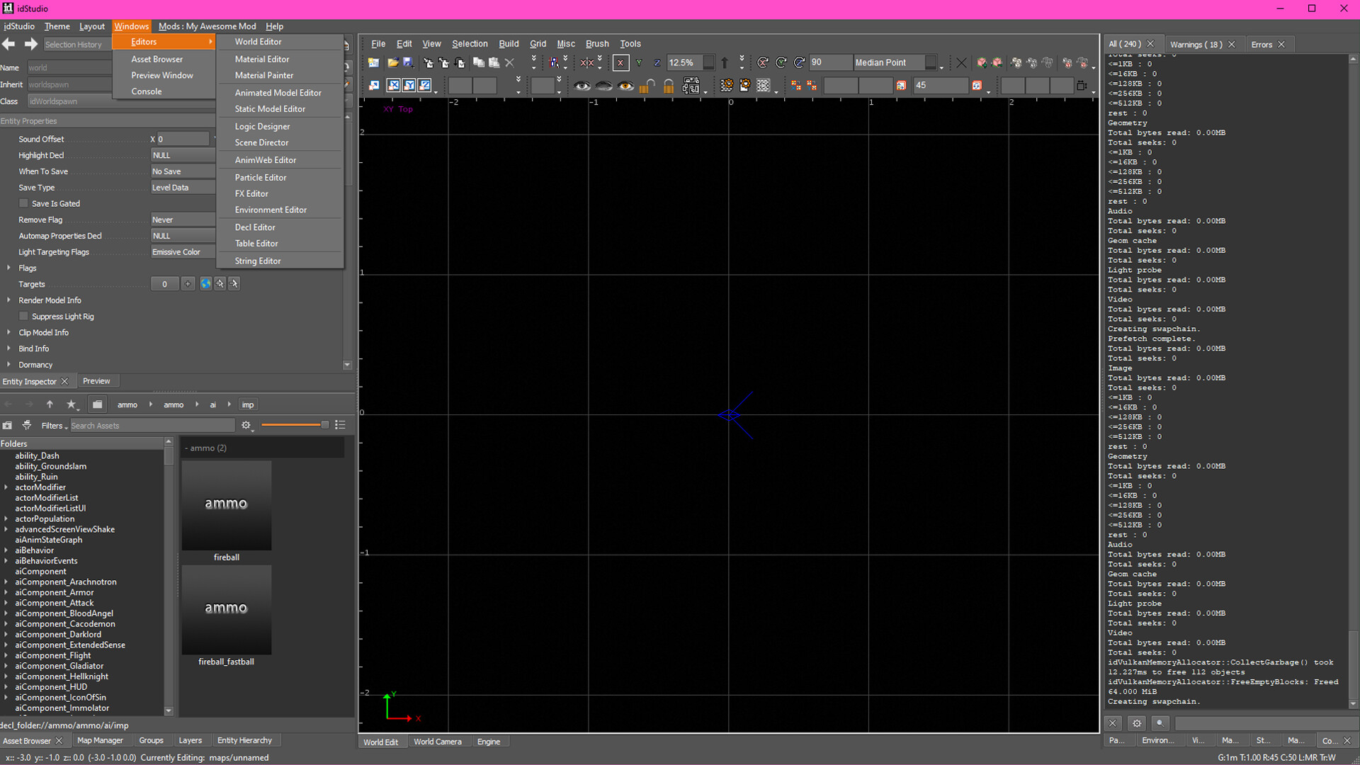Open a map file with the folder icon
The image size is (1360, 765).
394,62
